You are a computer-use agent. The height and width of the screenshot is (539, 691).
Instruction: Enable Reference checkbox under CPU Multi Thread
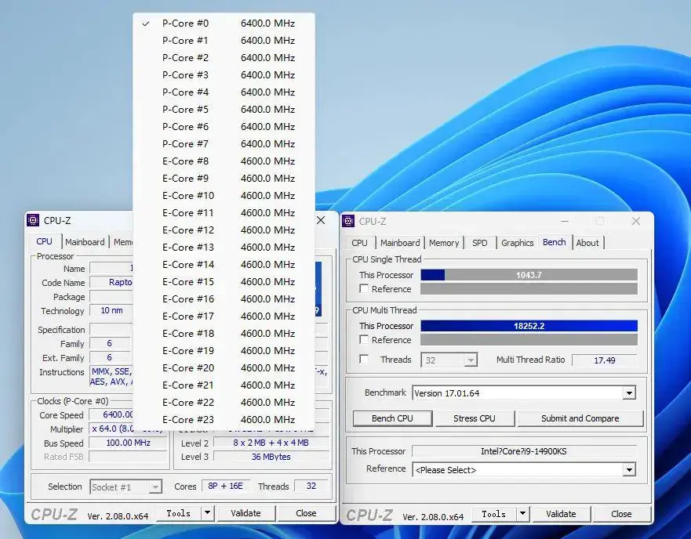coord(364,339)
